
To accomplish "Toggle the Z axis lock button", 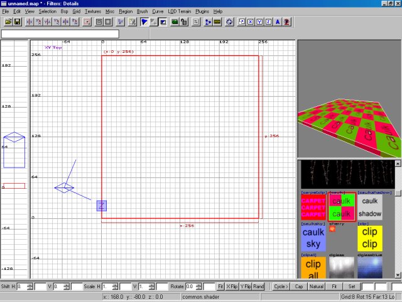I will [x=269, y=22].
